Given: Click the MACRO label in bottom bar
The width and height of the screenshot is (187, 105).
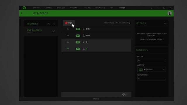Looking at the screenshot, I should pos(96,99).
